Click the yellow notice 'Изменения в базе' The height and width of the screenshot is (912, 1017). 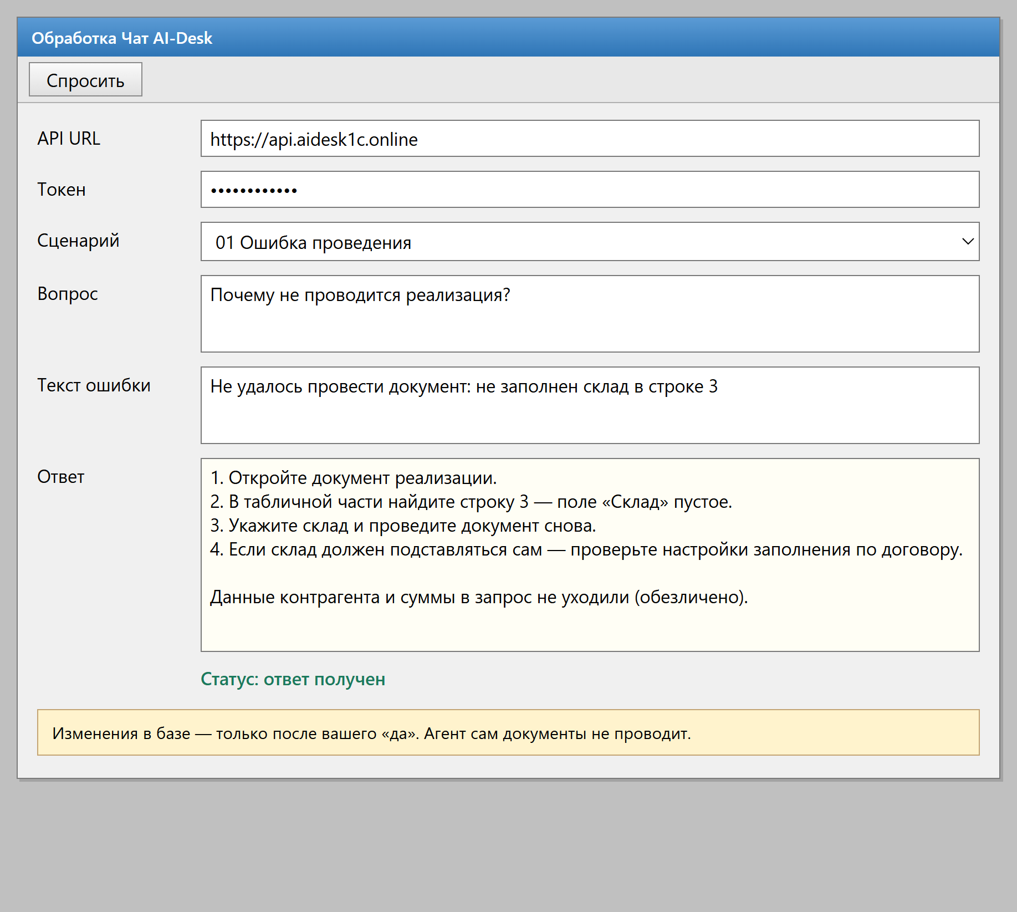click(x=508, y=732)
